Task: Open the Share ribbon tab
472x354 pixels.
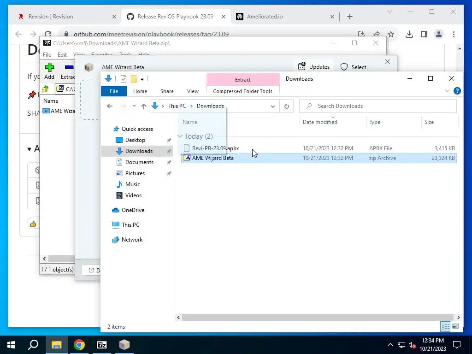Action: coord(167,91)
